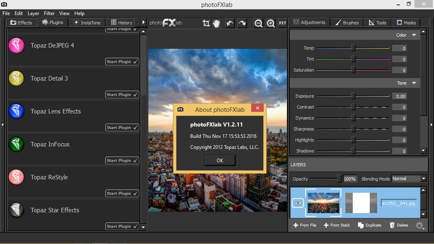
Task: Open the Blending Mode Normal dropdown
Action: [x=409, y=179]
